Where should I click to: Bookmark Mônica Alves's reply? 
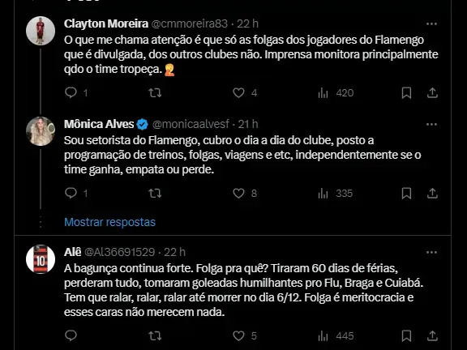click(406, 194)
